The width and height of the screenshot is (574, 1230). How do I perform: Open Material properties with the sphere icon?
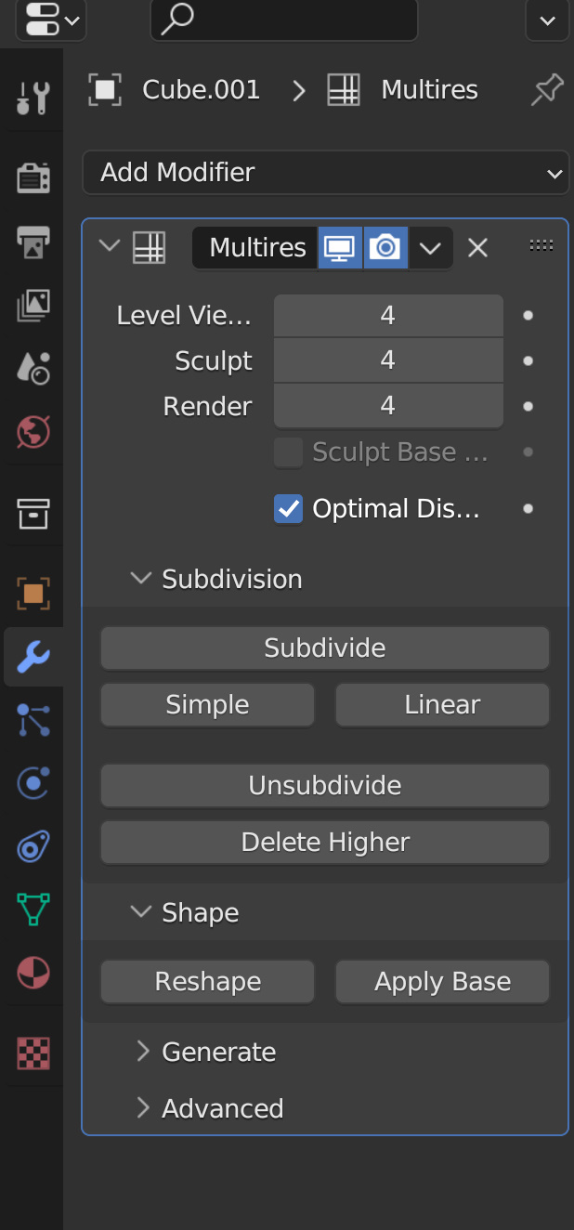[33, 972]
